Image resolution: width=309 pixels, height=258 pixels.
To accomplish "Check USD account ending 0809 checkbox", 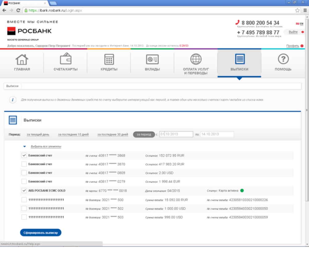I will tap(24, 173).
